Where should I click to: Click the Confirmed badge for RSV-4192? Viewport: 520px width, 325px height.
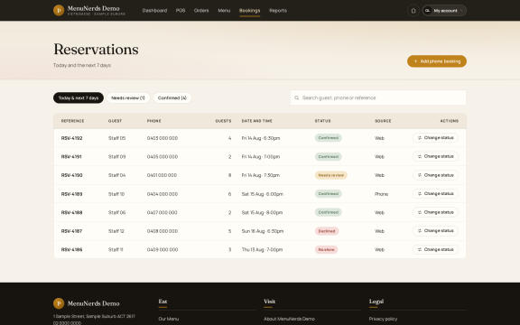(329, 138)
